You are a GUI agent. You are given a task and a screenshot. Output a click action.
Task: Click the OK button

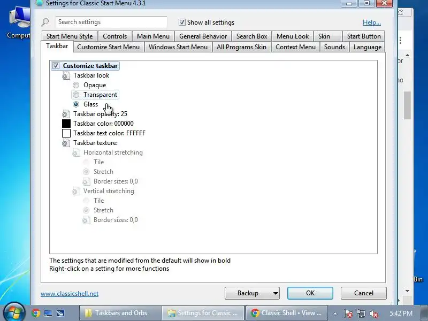310,293
